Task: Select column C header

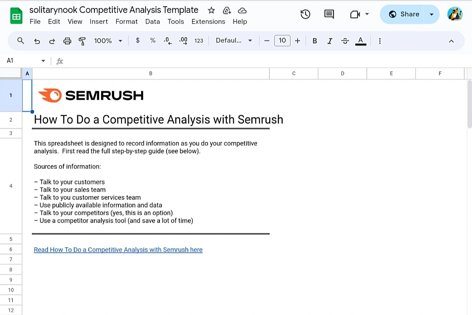Action: [x=294, y=73]
